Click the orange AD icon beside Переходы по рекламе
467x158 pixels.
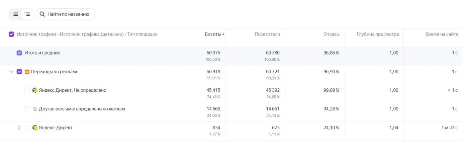(27, 72)
